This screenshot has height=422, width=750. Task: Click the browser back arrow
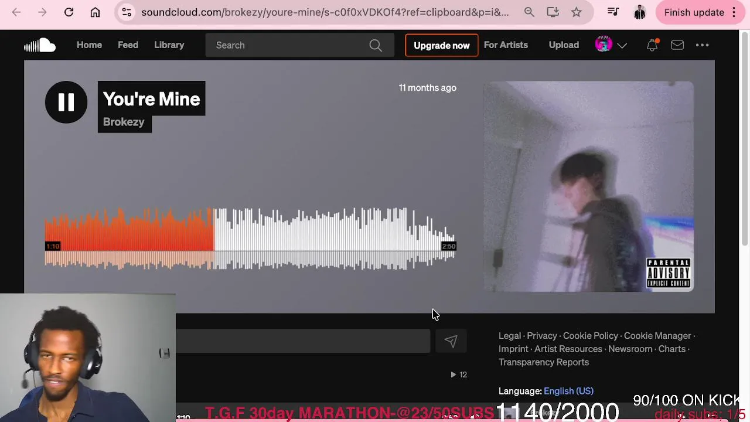(16, 12)
